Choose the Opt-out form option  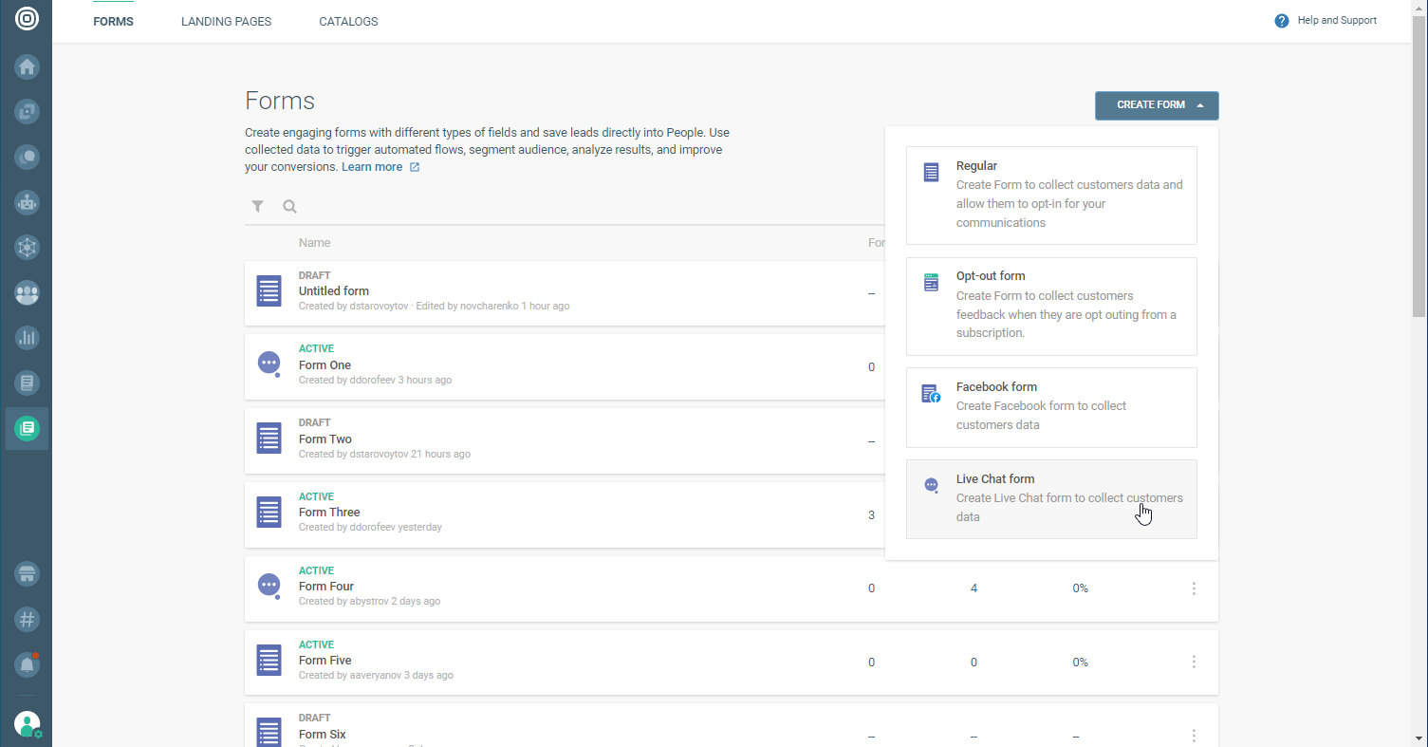point(1050,306)
